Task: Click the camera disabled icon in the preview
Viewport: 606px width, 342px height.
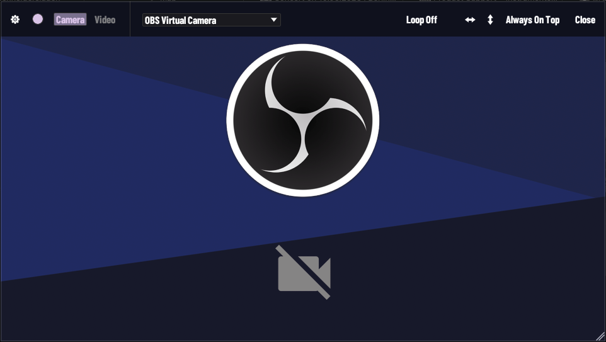Action: pyautogui.click(x=304, y=272)
